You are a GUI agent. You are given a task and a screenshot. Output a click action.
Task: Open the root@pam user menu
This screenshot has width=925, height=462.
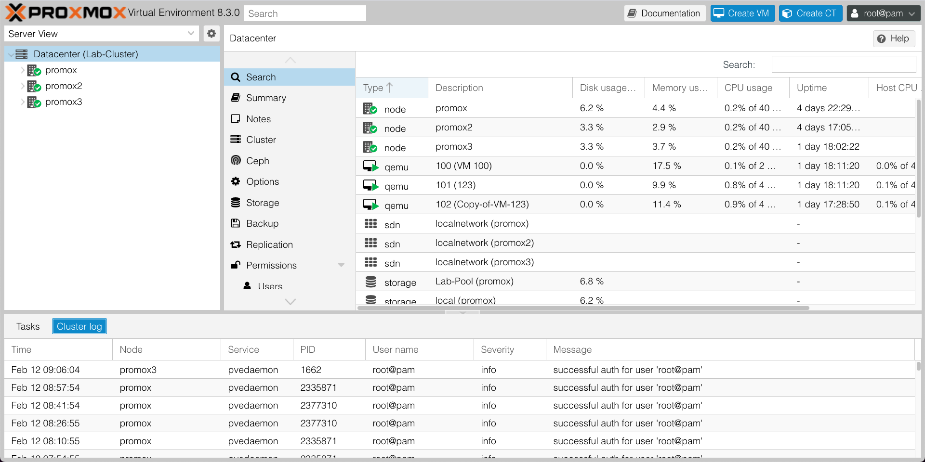(883, 13)
